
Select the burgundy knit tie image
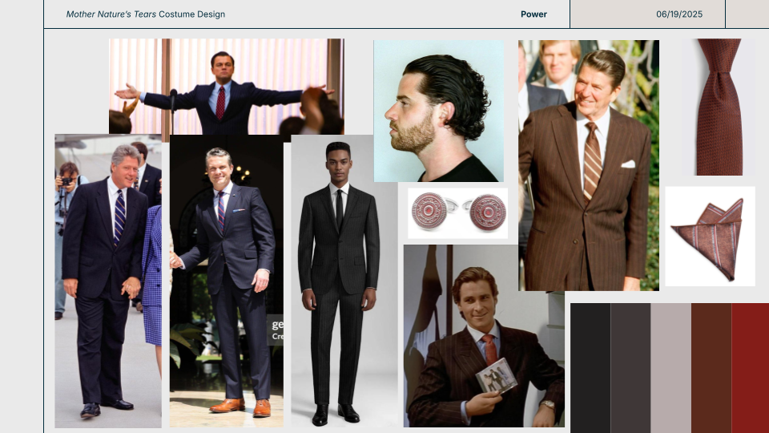pyautogui.click(x=718, y=107)
